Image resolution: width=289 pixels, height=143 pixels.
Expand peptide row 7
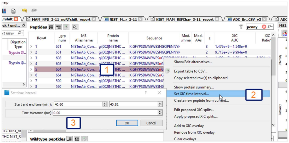click(31, 81)
